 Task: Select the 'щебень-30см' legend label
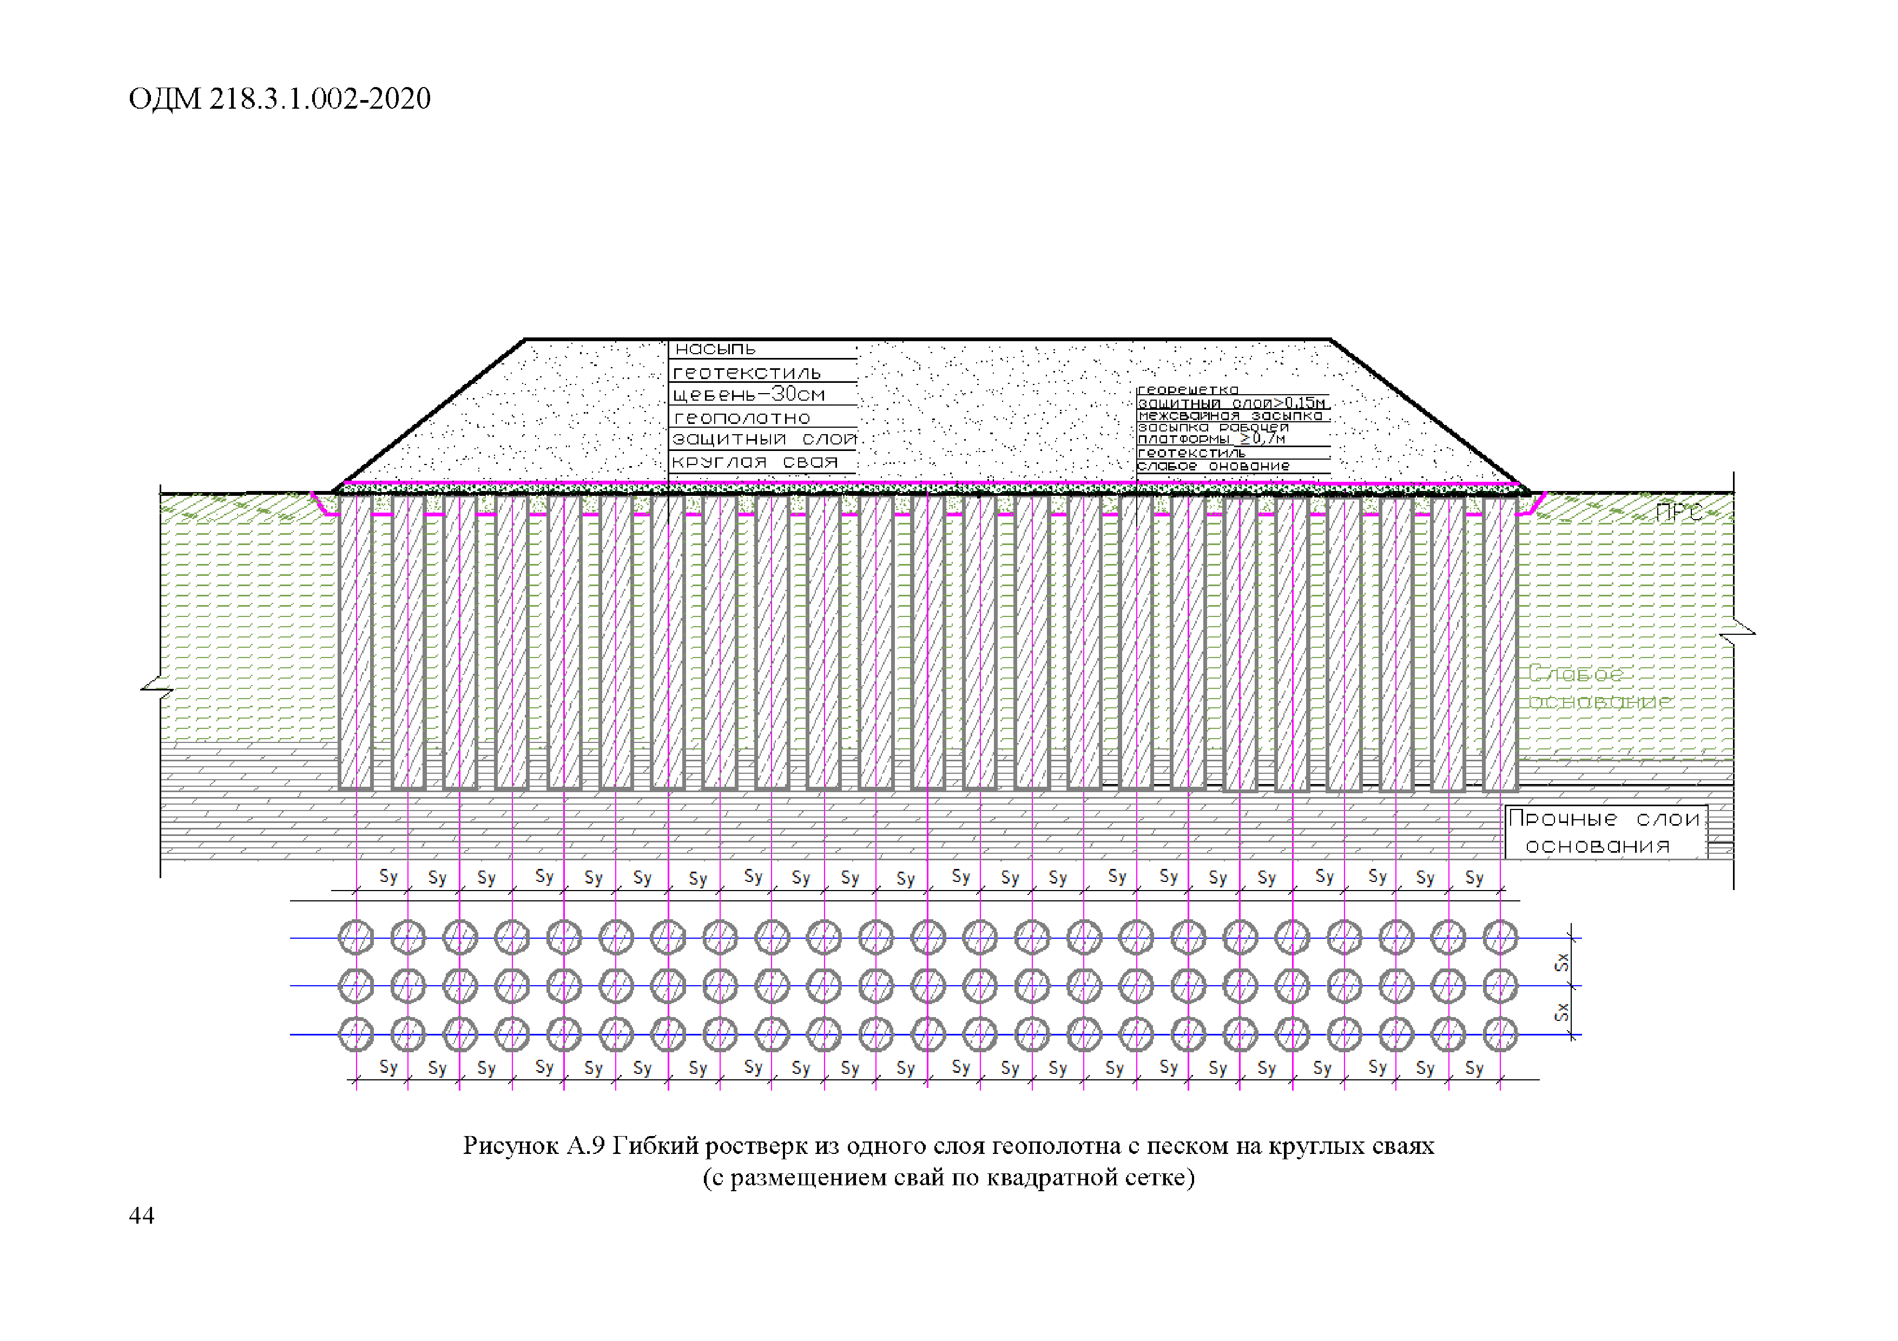click(748, 394)
